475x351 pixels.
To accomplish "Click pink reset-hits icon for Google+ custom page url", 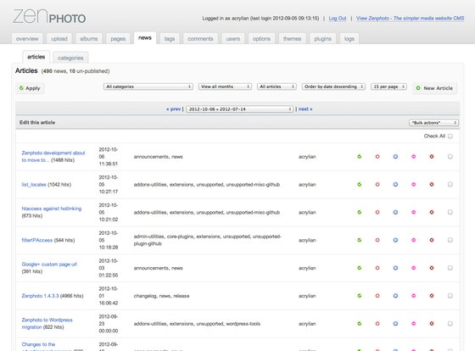I will [414, 268].
